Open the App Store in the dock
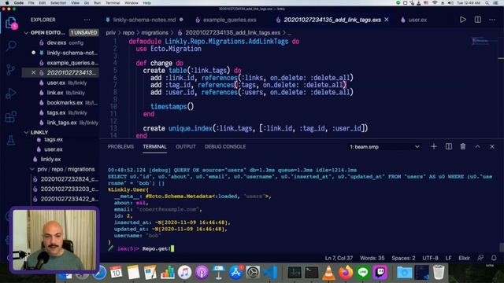The image size is (504, 283). pos(235,273)
